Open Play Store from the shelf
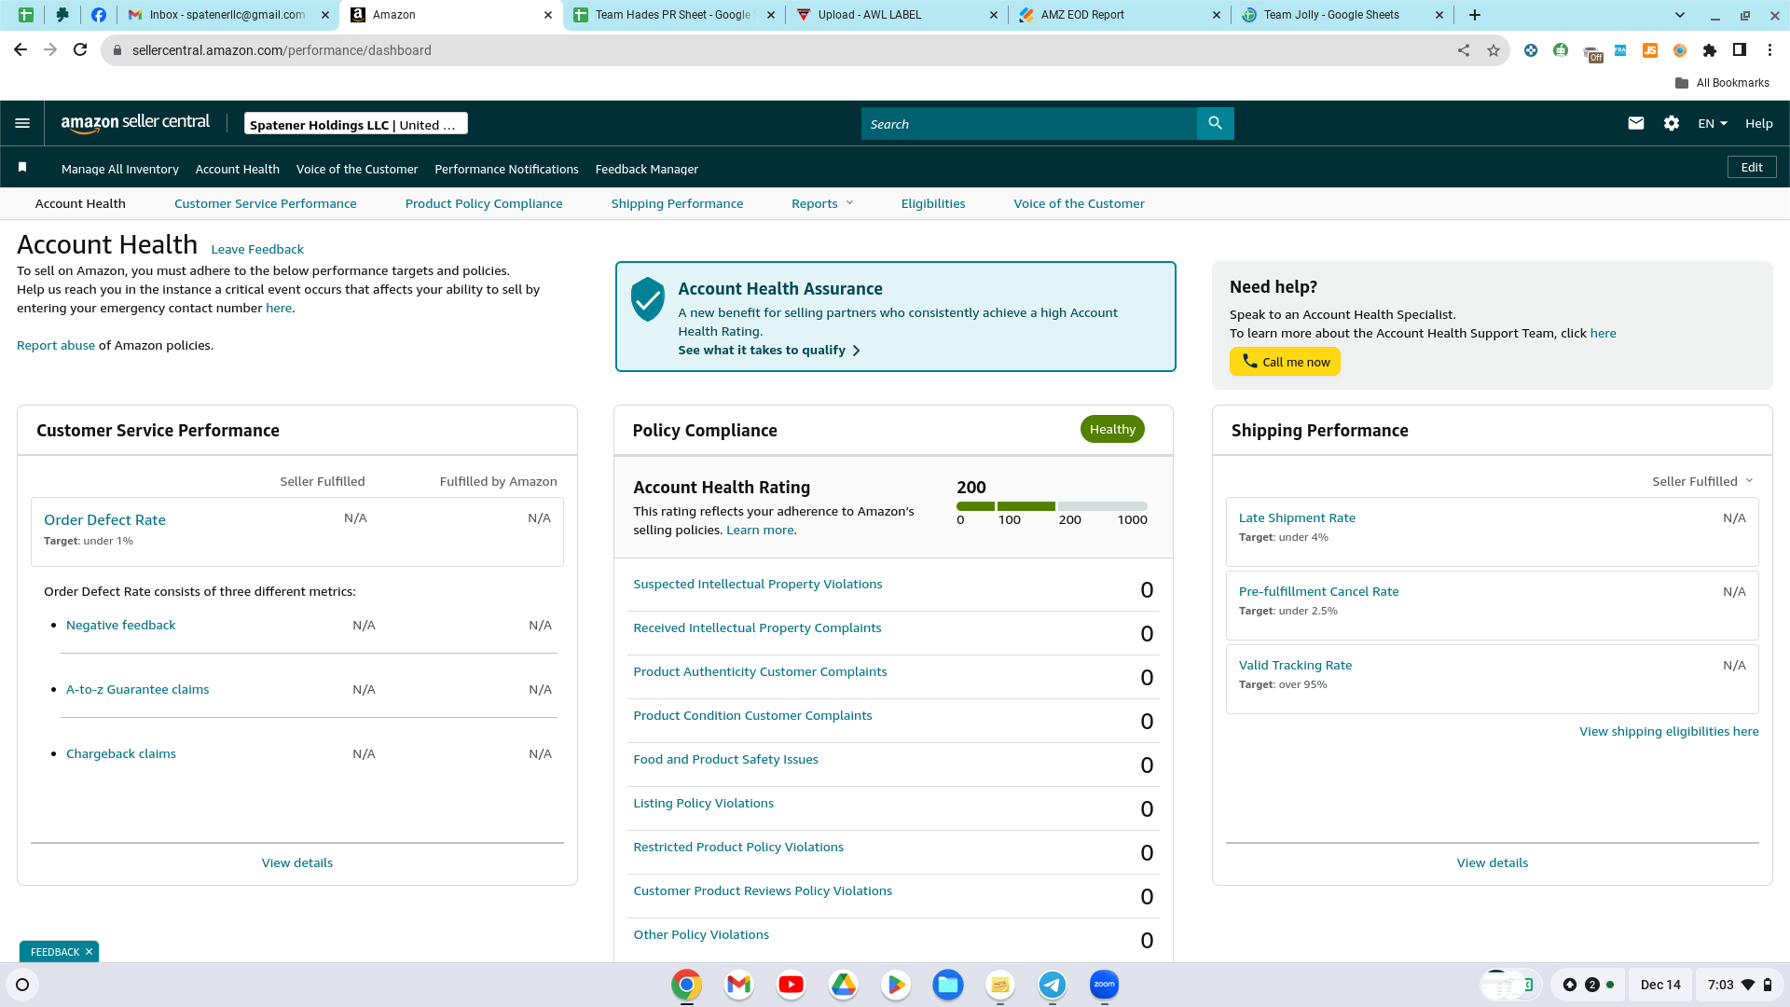The image size is (1790, 1007). pyautogui.click(x=895, y=985)
